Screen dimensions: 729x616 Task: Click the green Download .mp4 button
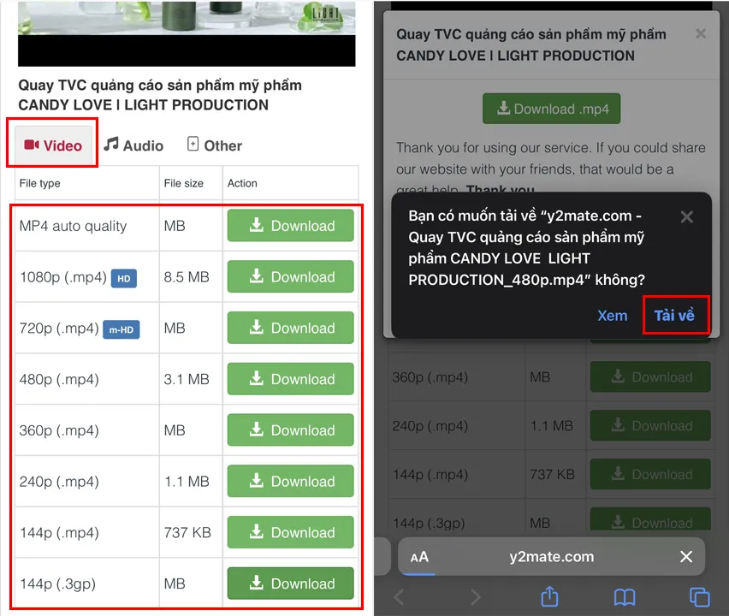pyautogui.click(x=551, y=109)
